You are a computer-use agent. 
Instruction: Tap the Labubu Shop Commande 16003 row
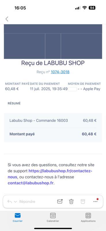coord(53,120)
